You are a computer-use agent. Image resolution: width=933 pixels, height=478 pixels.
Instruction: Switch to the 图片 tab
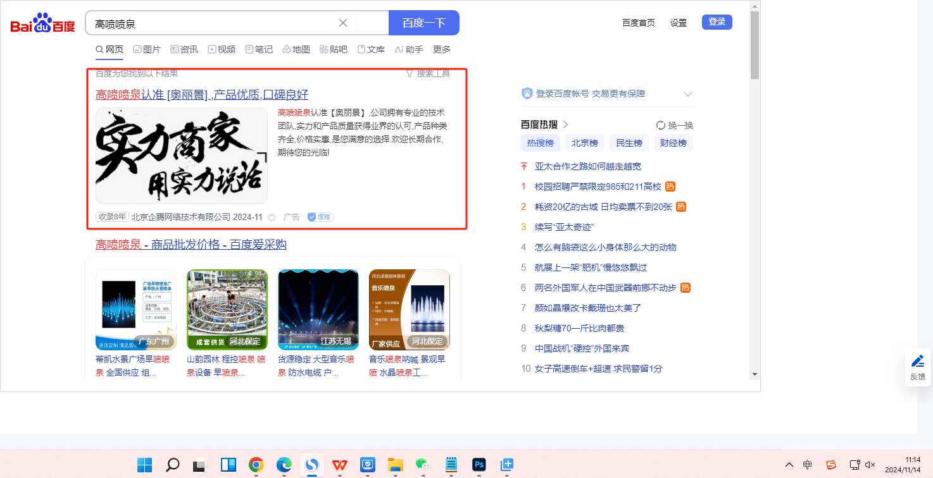[x=147, y=49]
